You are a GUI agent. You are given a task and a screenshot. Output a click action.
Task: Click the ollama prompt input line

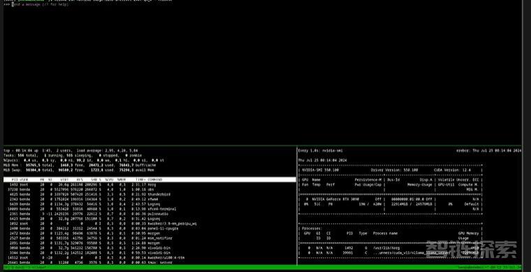(40, 5)
